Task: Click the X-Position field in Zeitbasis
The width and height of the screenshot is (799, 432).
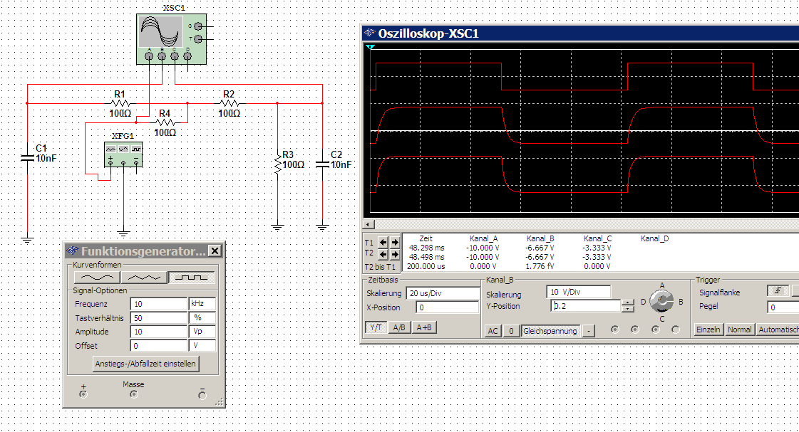Action: click(x=448, y=307)
